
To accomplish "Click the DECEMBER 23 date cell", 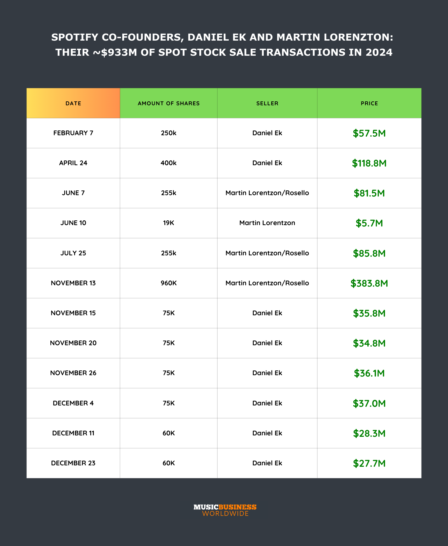I will click(x=73, y=463).
